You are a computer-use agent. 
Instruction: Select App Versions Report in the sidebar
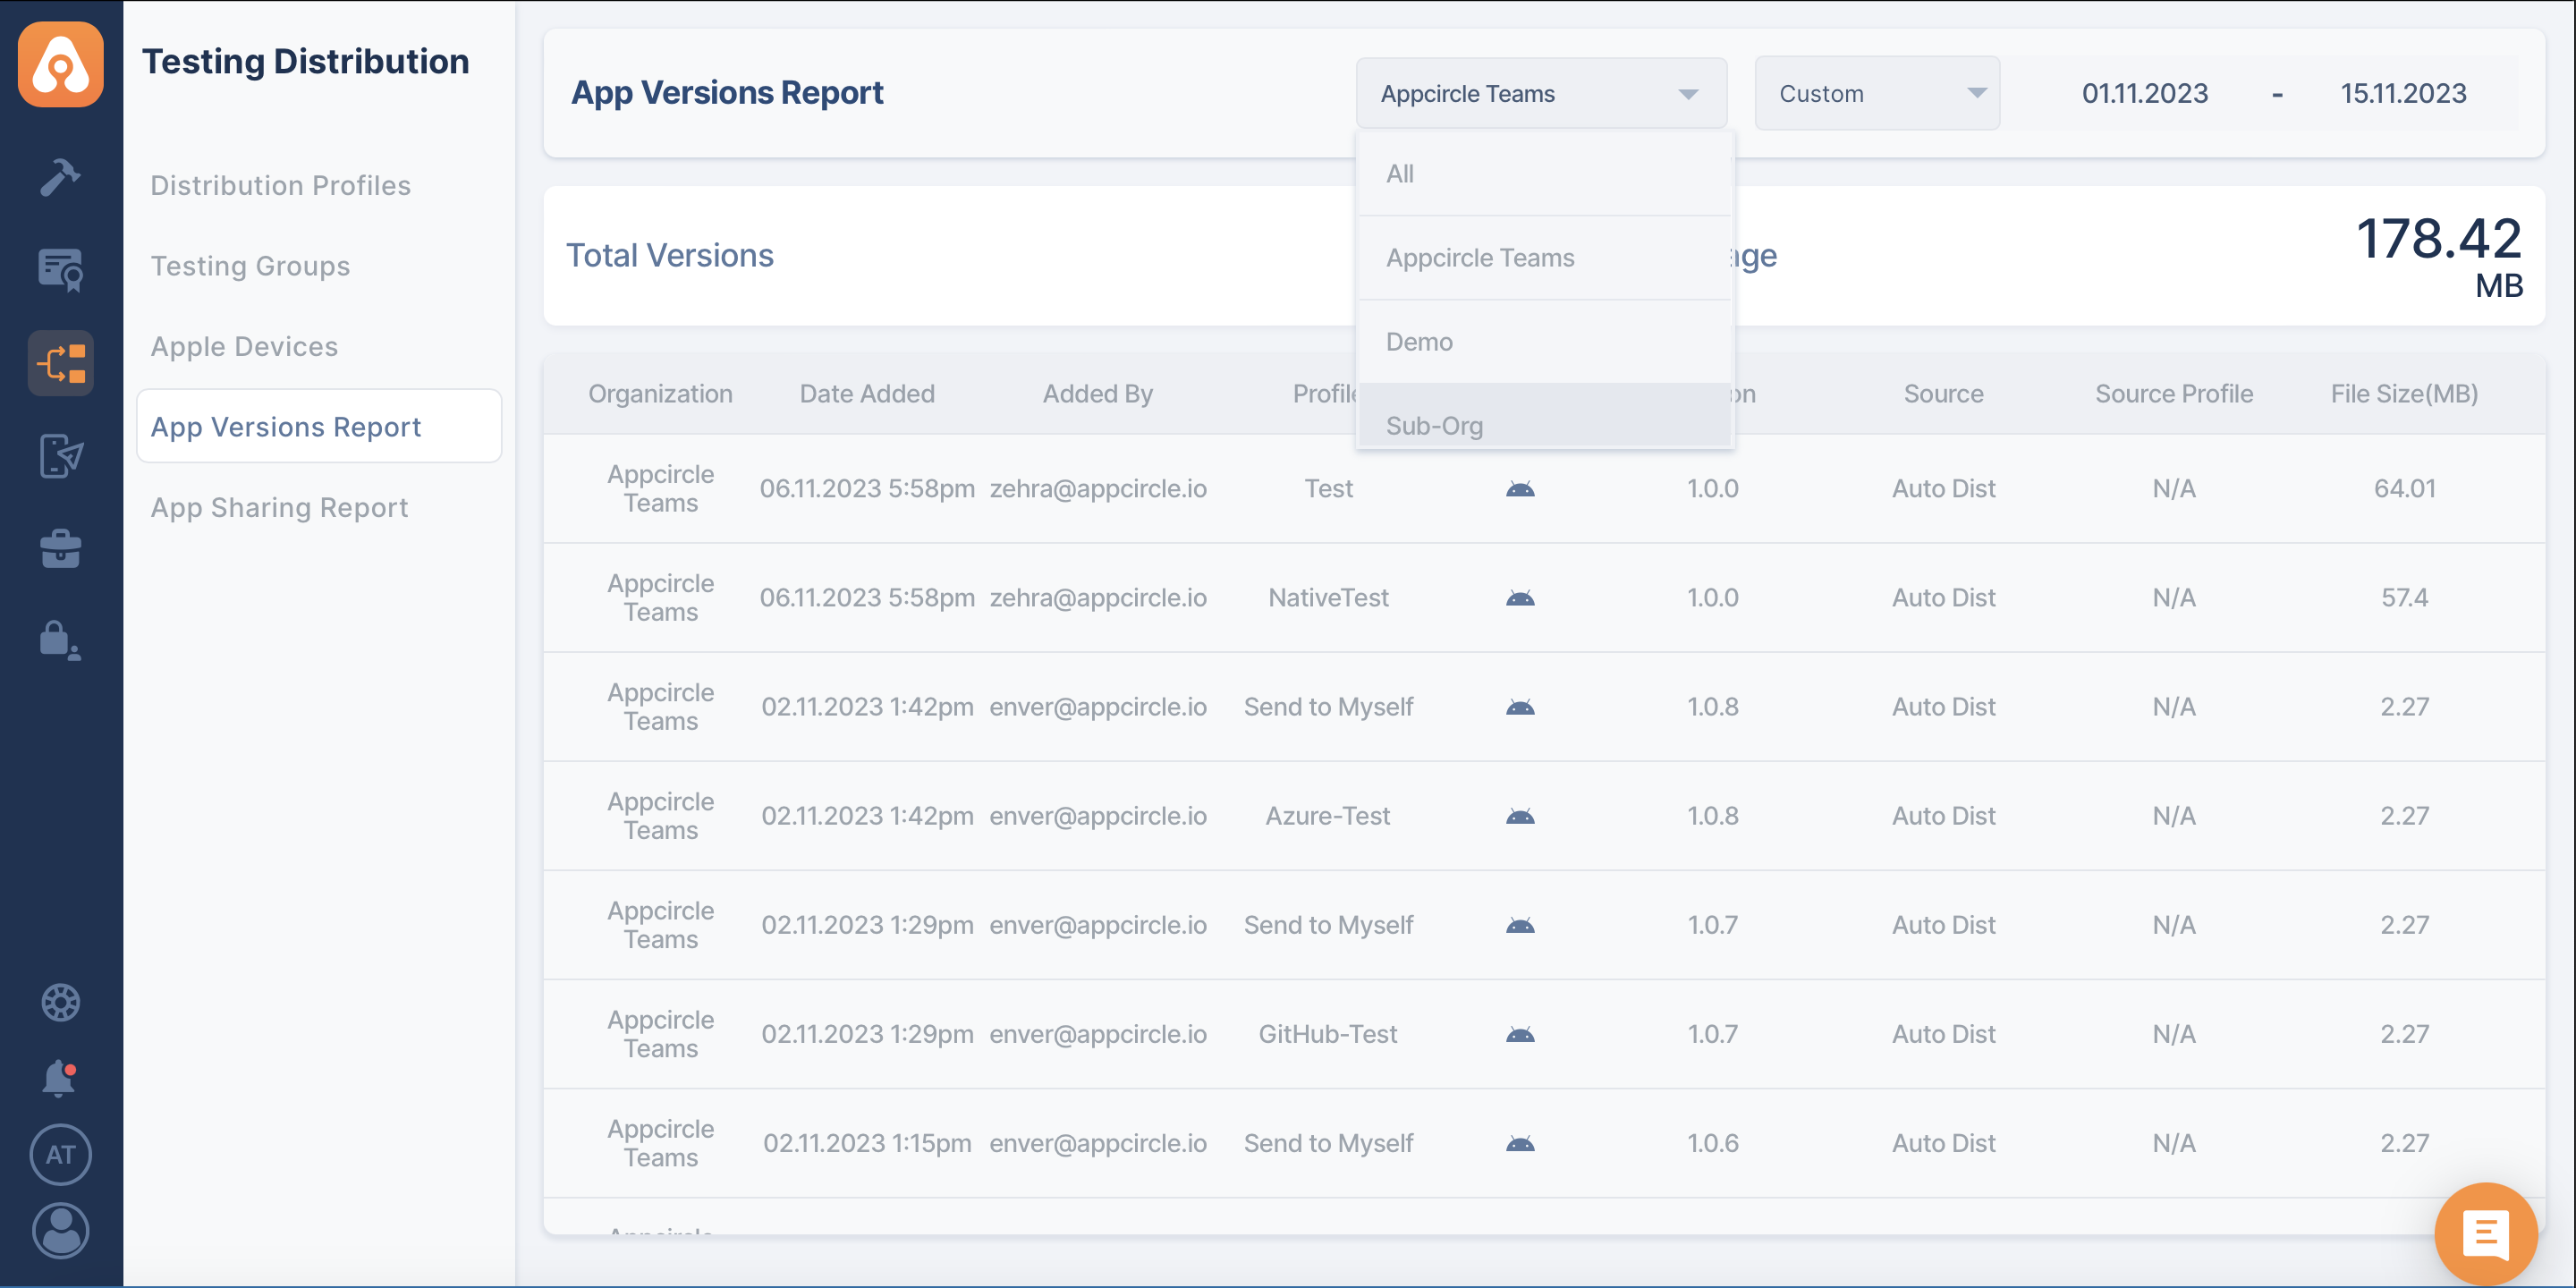(319, 427)
